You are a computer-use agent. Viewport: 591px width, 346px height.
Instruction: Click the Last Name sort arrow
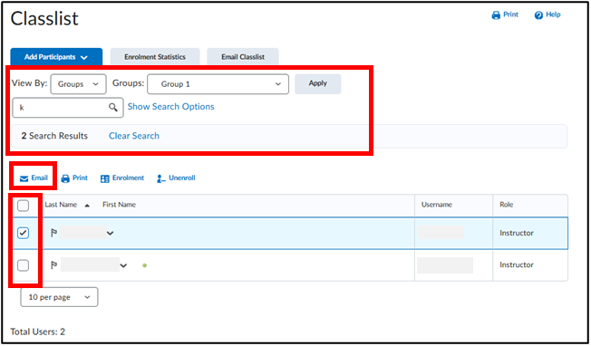(87, 206)
